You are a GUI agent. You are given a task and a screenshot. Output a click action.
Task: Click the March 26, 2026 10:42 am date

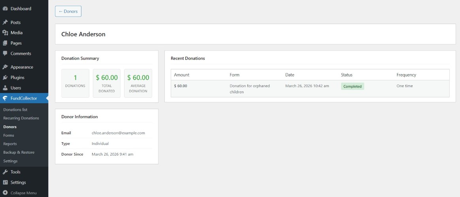(307, 86)
